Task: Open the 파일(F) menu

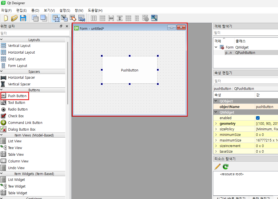Action: 6,10
